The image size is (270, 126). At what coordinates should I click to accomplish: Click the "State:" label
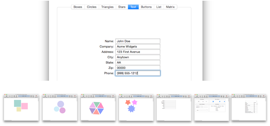(110, 63)
